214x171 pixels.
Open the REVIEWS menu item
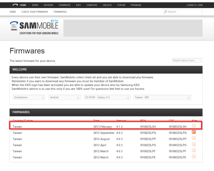point(48,5)
